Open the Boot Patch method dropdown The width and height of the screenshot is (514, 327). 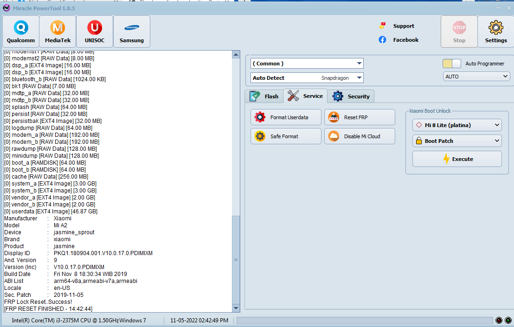(457, 141)
